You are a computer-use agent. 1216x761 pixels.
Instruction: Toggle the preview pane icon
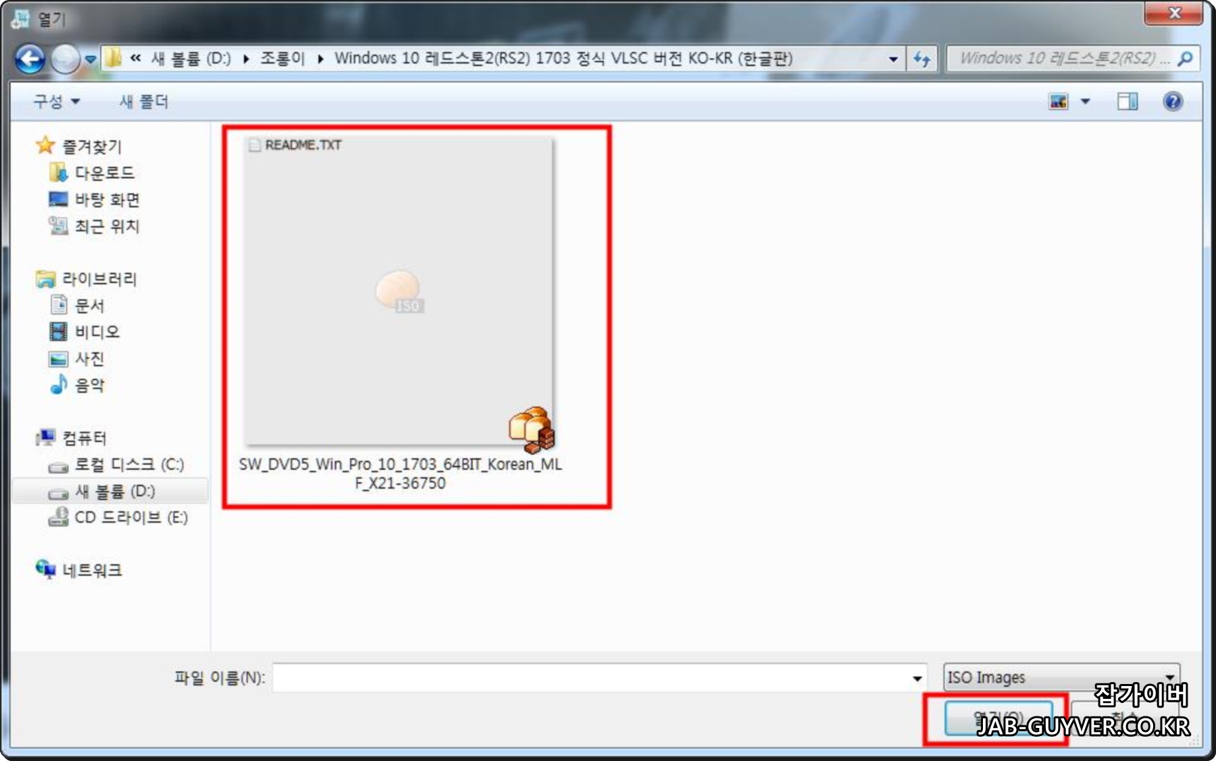pyautogui.click(x=1128, y=102)
